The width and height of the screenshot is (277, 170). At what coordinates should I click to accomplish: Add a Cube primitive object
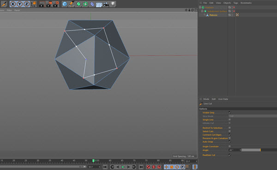pyautogui.click(x=65, y=4)
